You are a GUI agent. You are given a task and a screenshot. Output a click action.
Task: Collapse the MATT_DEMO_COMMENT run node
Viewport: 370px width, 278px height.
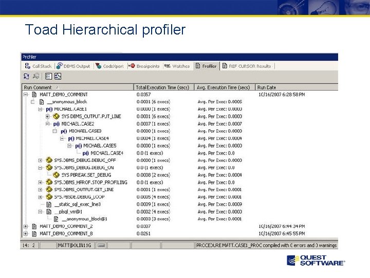(x=26, y=95)
